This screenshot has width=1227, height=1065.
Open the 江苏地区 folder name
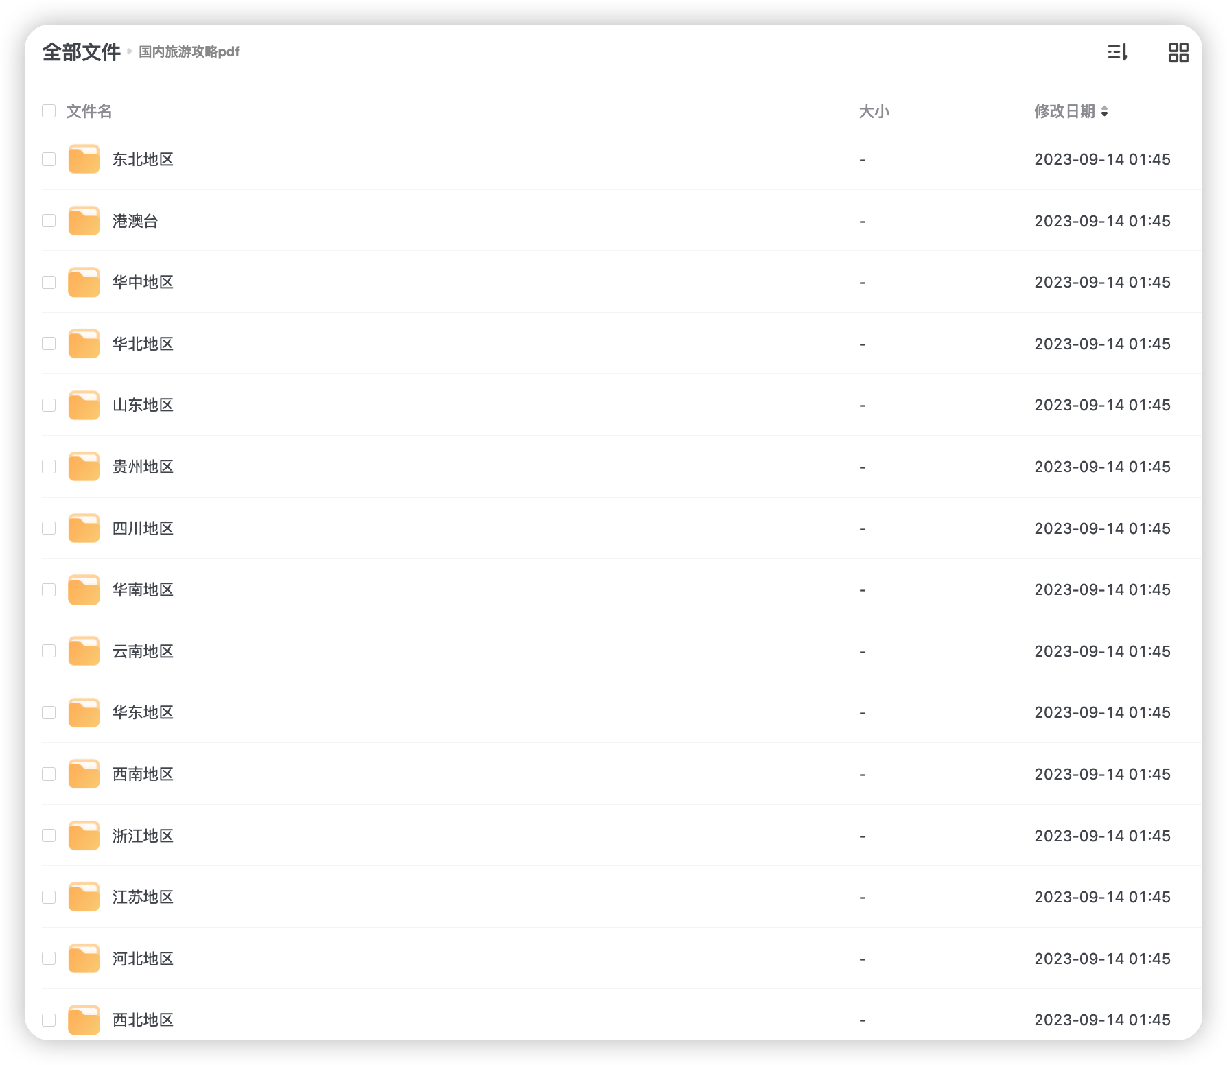(143, 897)
